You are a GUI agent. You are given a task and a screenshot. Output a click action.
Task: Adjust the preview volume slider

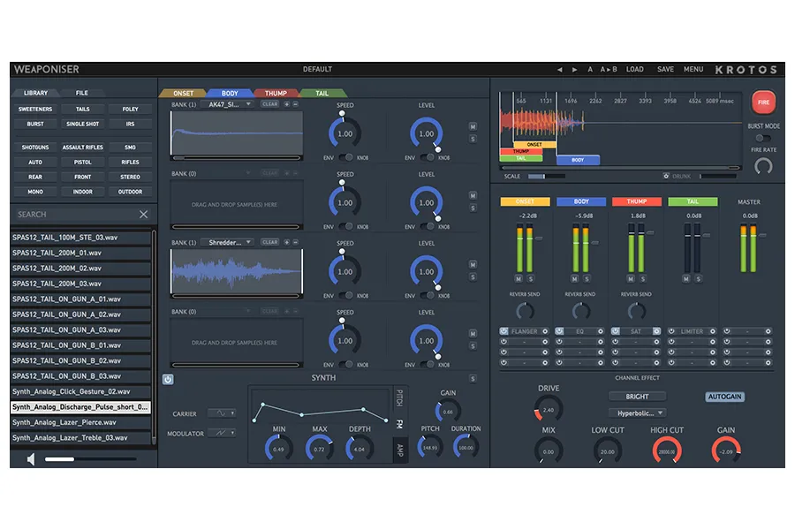click(x=90, y=459)
